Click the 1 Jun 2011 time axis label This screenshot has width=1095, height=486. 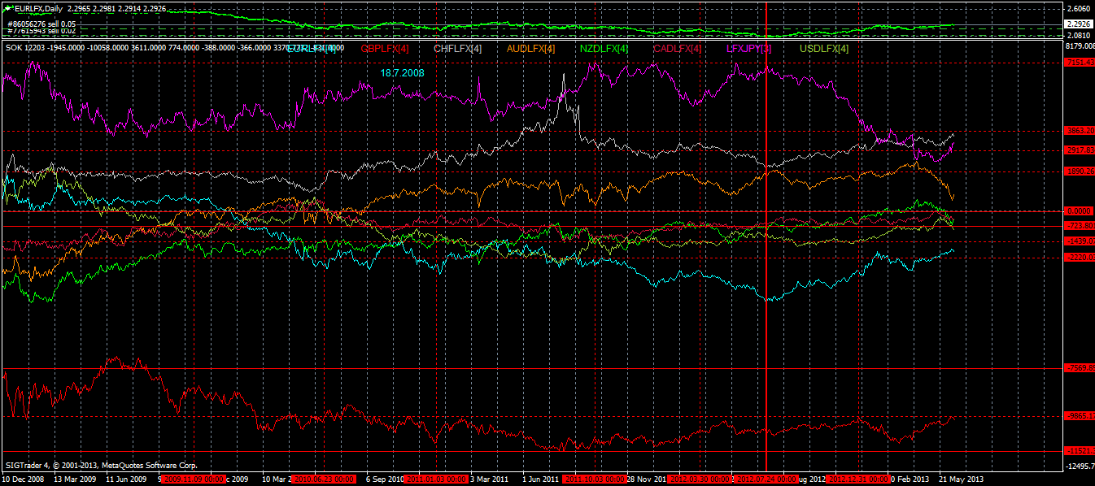[542, 479]
